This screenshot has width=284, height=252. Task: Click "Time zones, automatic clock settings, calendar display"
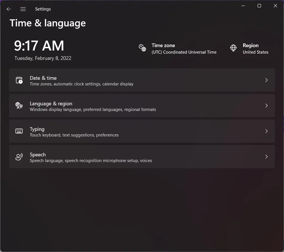pos(82,84)
